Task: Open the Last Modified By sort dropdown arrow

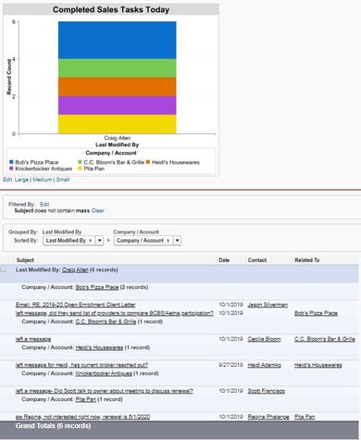Action: click(100, 240)
